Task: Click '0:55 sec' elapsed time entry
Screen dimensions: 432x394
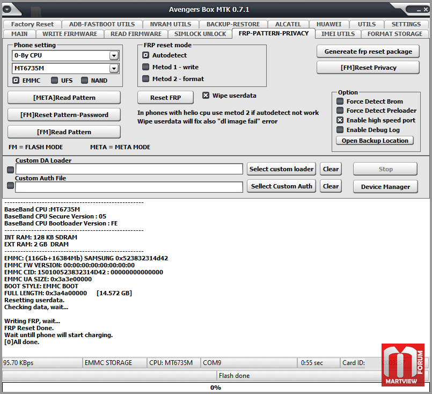Action: [x=318, y=362]
